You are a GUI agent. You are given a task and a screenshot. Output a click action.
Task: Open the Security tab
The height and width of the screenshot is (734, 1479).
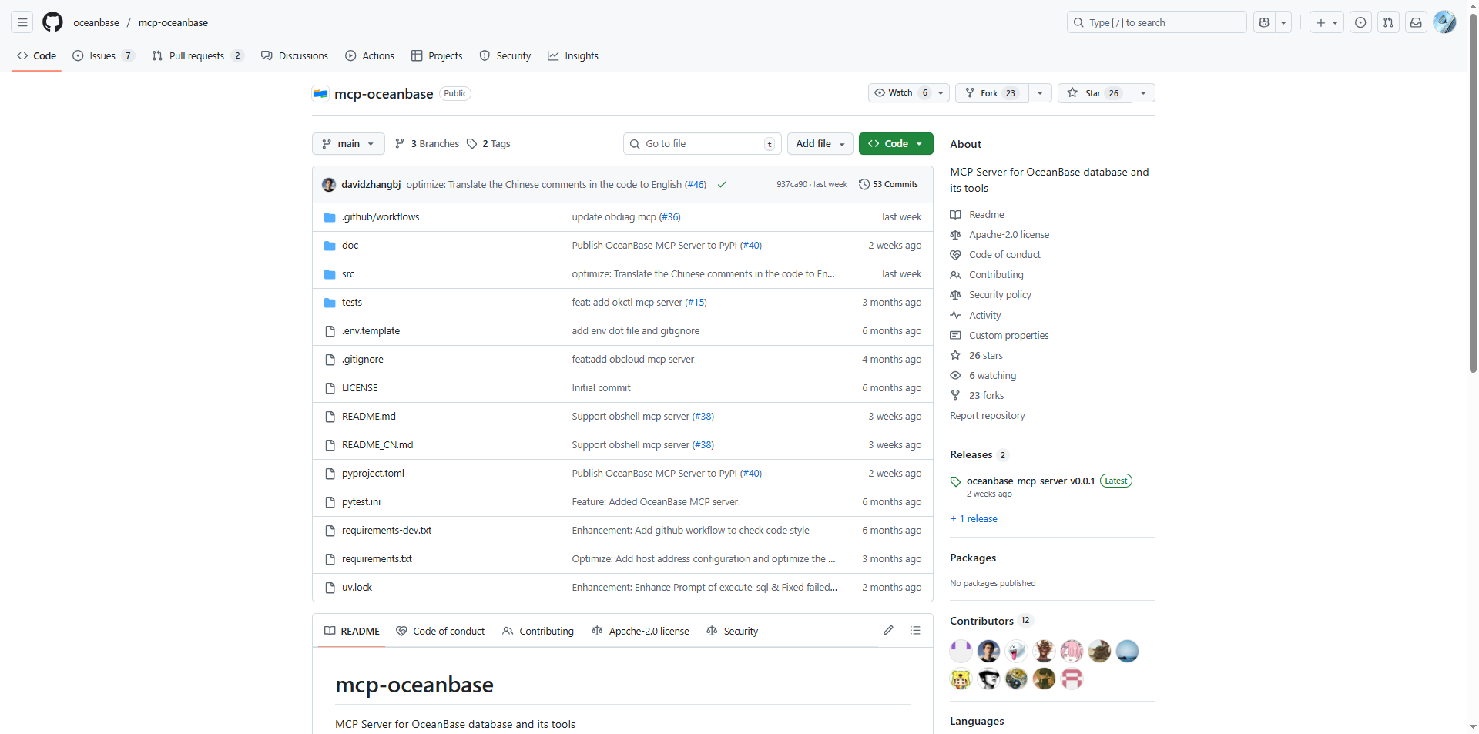[505, 55]
